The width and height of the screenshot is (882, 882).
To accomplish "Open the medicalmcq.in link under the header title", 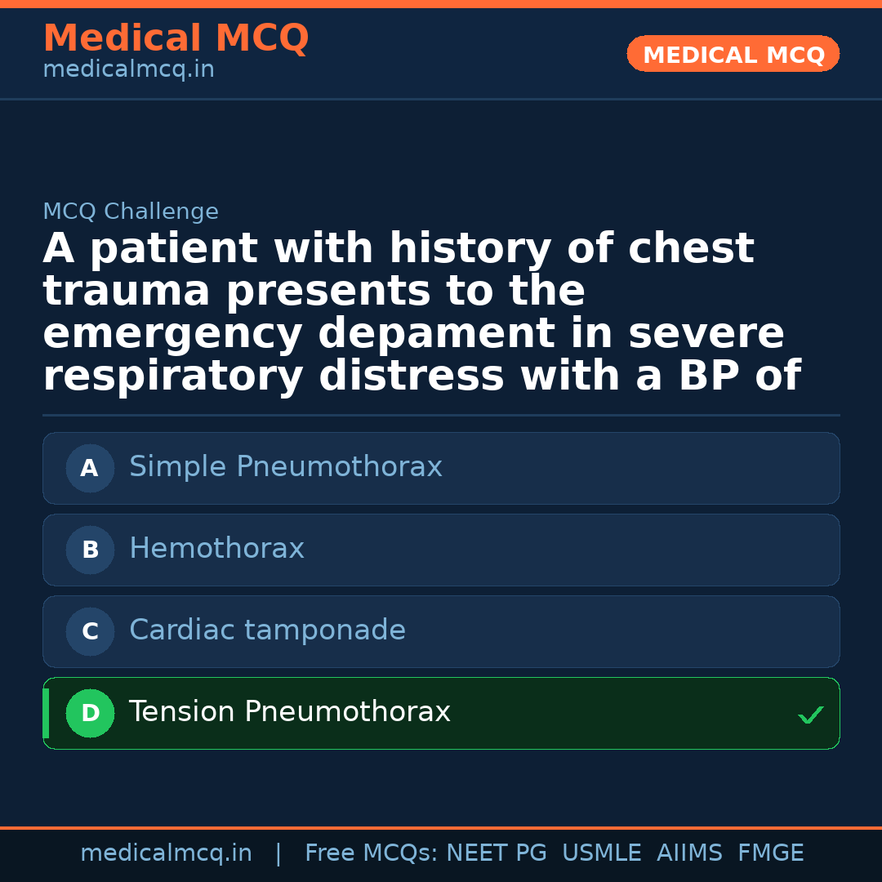I will pos(128,69).
